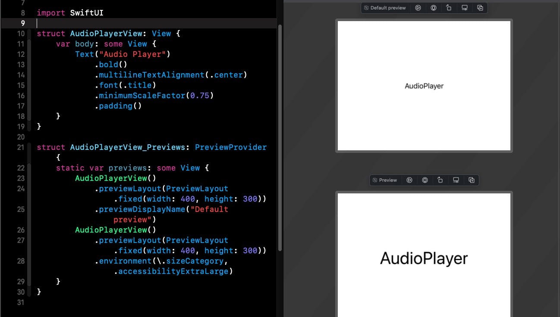The width and height of the screenshot is (560, 317).
Task: Start live preview in Default preview toolbar
Action: pos(418,8)
